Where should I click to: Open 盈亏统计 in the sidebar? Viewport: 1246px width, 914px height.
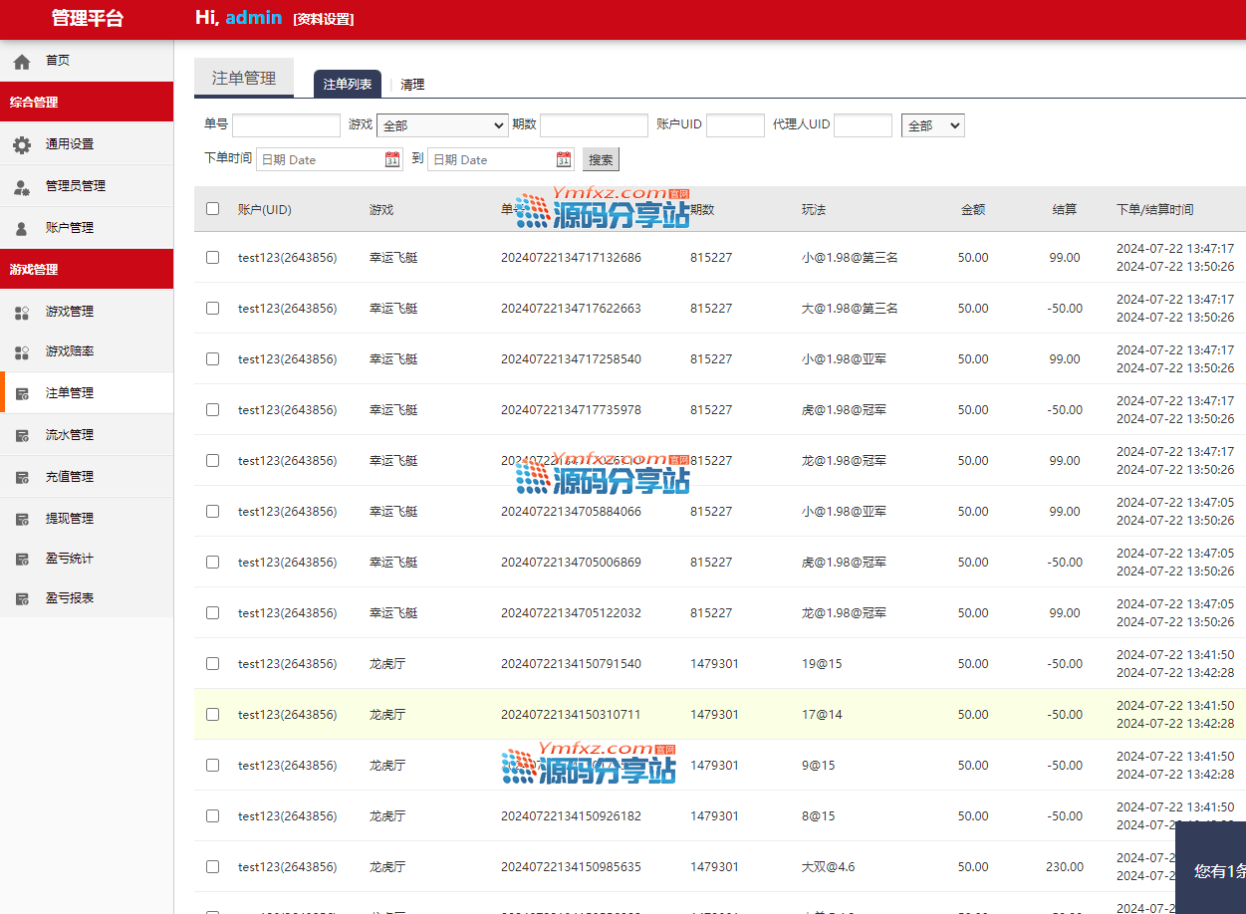(69, 559)
